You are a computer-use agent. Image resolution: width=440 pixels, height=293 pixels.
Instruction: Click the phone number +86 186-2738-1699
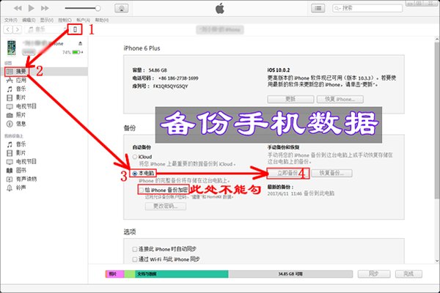click(x=178, y=78)
